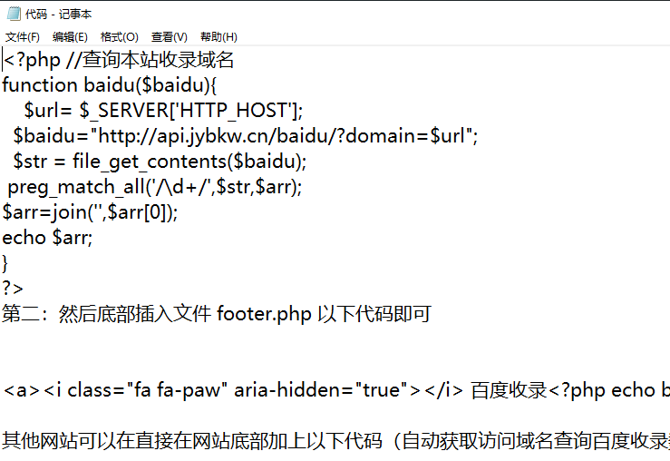Open the 帮助(H) menu
670x461 pixels.
(x=218, y=37)
